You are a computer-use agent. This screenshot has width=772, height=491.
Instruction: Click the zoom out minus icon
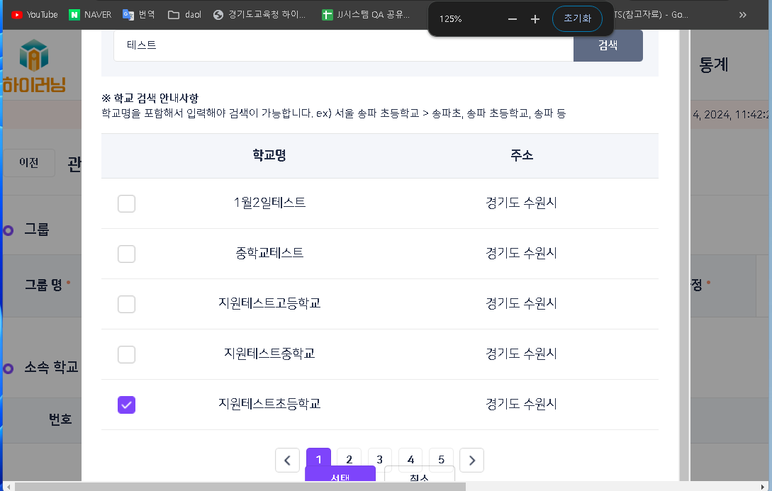coord(513,19)
